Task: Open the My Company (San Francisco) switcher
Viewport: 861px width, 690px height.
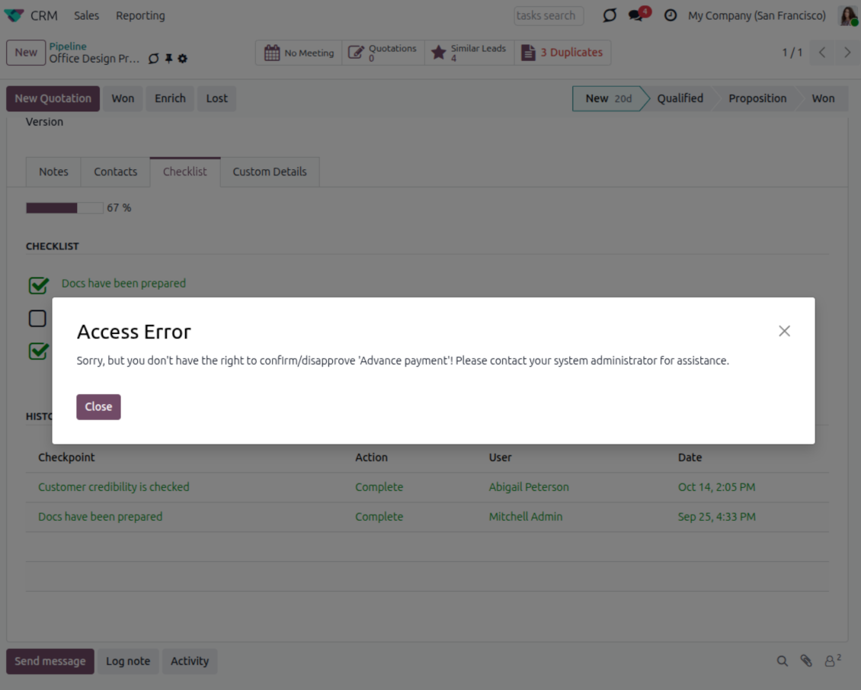Action: click(x=757, y=15)
